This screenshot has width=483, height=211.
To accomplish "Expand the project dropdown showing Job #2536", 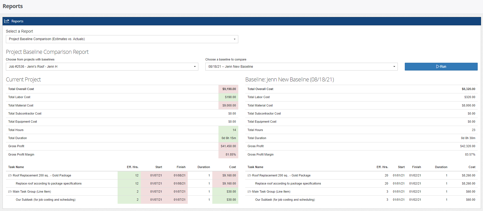I will pos(102,67).
